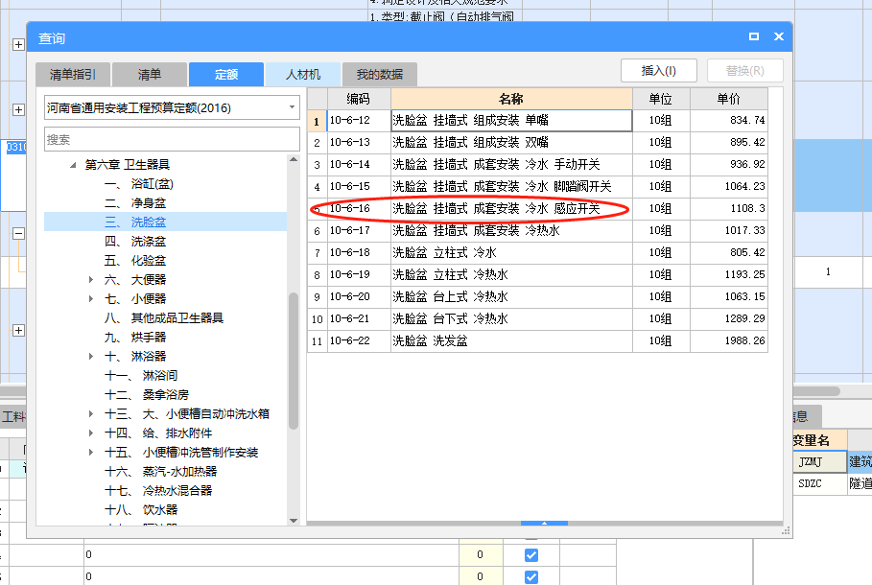Viewport: 872px width, 585px height.
Task: Collapse the 第六章 卫生器具 tree node
Action: pyautogui.click(x=73, y=165)
